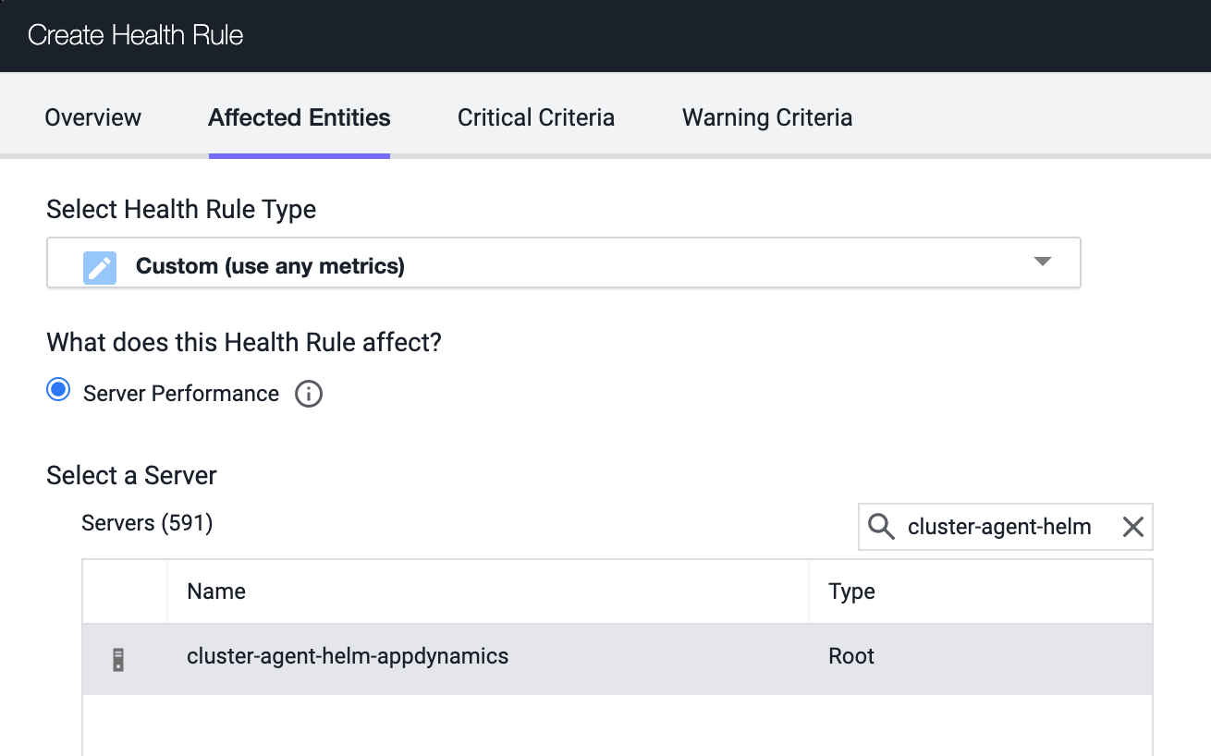The height and width of the screenshot is (756, 1211).
Task: Clear the server search with the X icon
Action: 1132,527
